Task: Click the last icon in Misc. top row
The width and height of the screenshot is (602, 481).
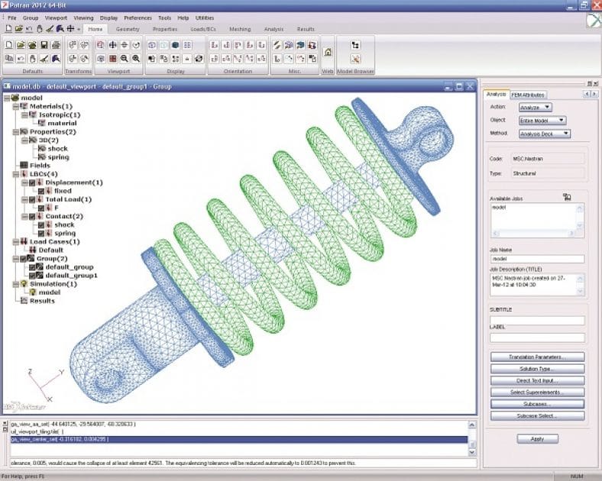Action: pyautogui.click(x=312, y=45)
